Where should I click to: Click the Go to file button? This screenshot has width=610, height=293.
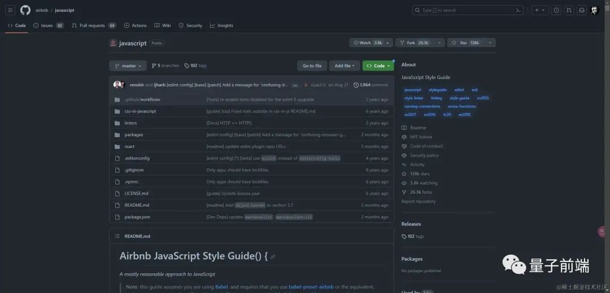tap(312, 66)
